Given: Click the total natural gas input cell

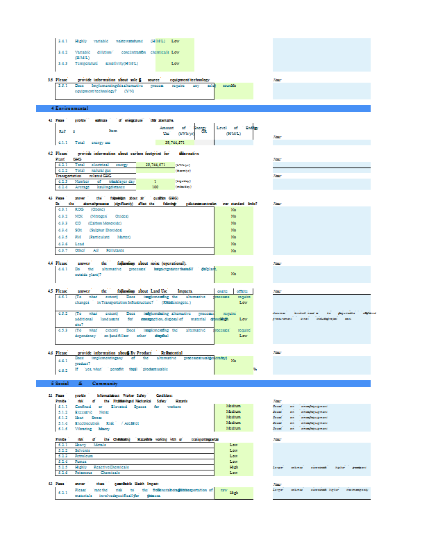Looking at the screenshot, I should pos(155,170).
